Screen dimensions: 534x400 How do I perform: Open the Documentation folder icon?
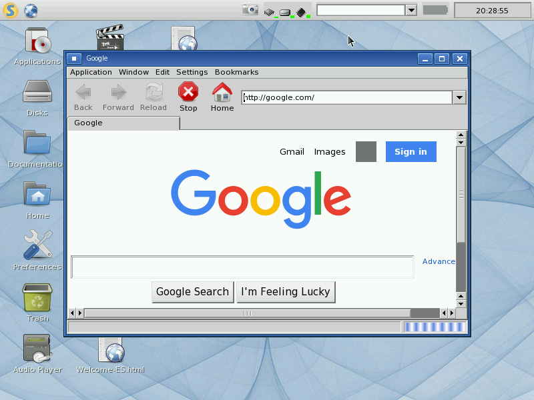click(37, 142)
